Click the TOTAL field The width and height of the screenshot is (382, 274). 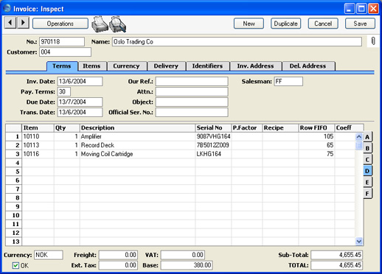[x=336, y=265]
